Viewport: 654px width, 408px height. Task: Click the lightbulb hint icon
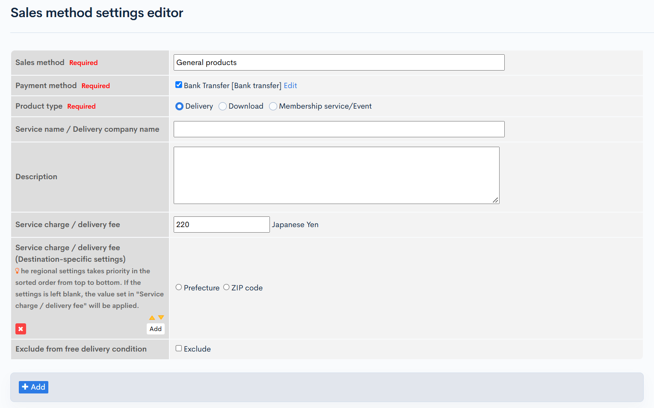click(17, 271)
